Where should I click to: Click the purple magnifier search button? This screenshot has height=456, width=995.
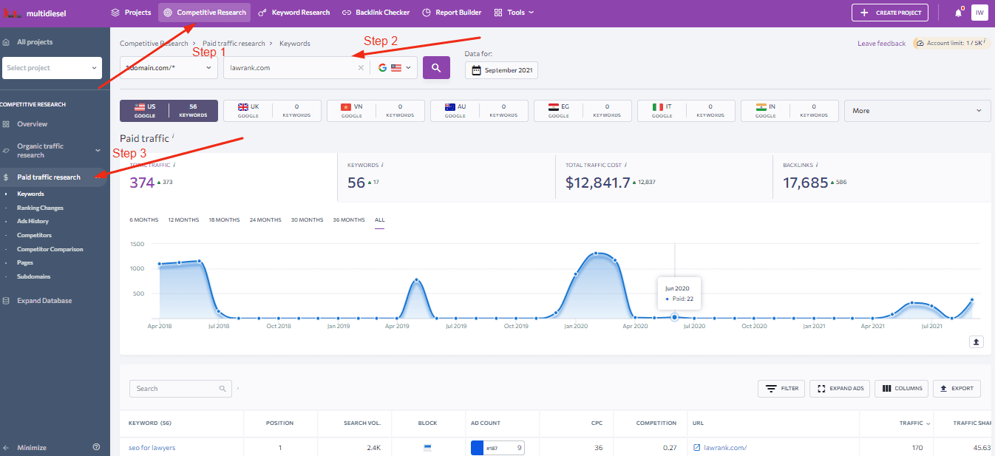[436, 67]
